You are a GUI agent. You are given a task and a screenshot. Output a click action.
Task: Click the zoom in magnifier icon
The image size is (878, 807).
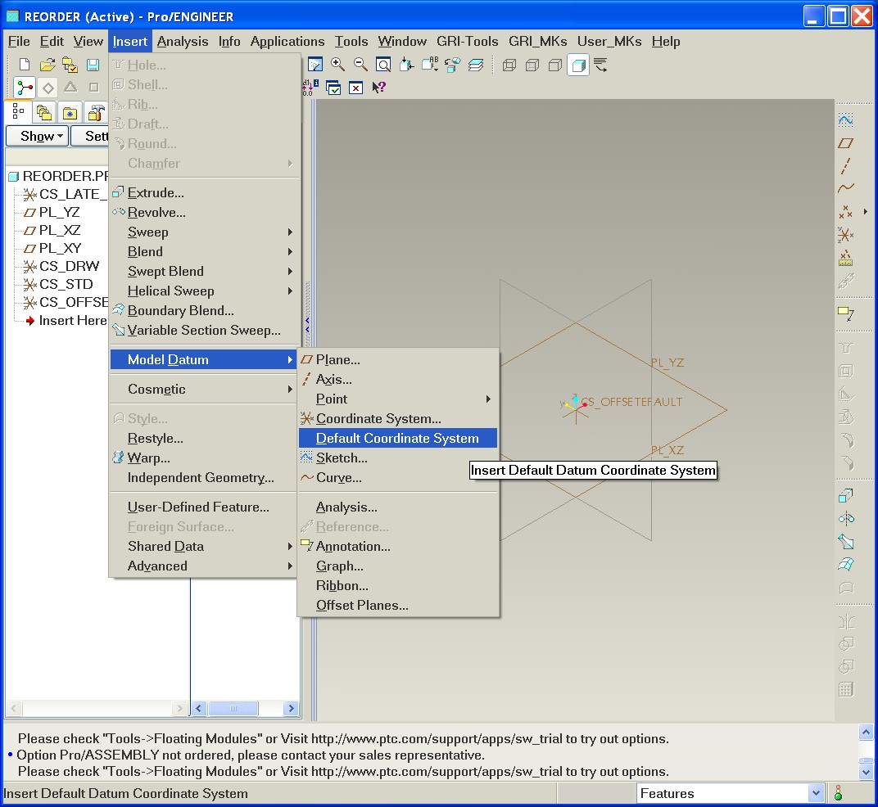[x=337, y=65]
